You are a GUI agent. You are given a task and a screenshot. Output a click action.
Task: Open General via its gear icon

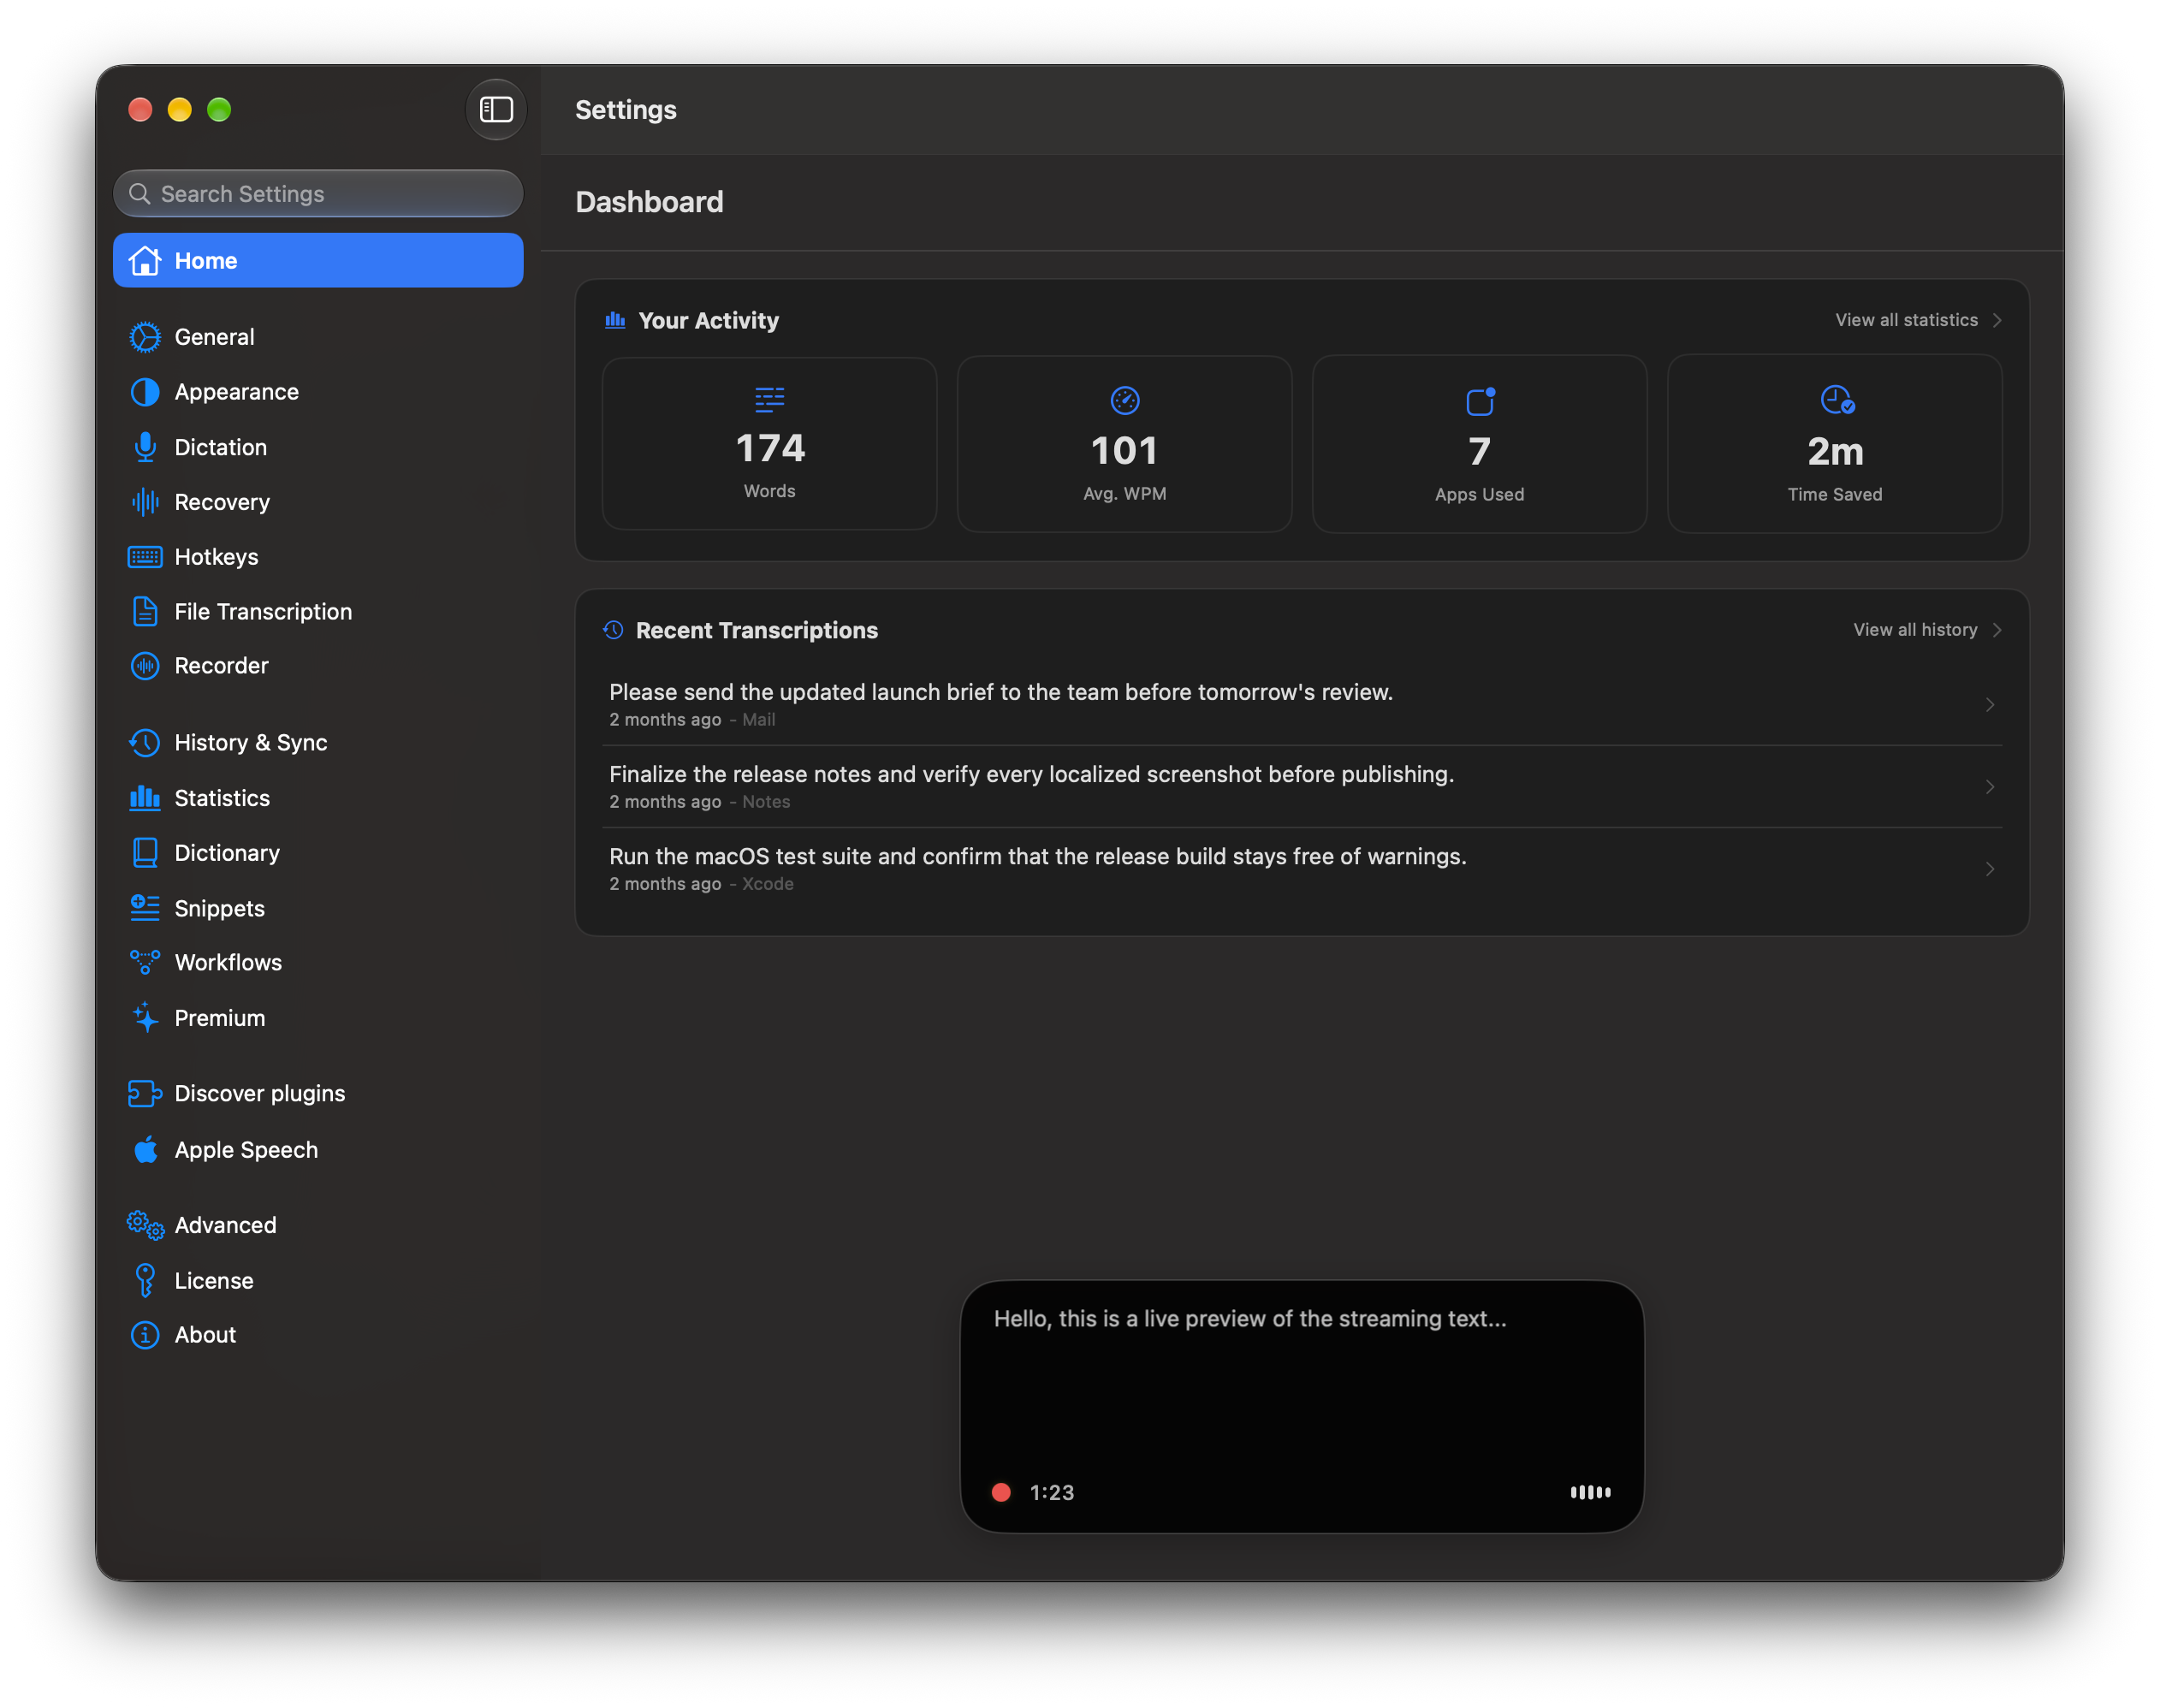click(145, 337)
